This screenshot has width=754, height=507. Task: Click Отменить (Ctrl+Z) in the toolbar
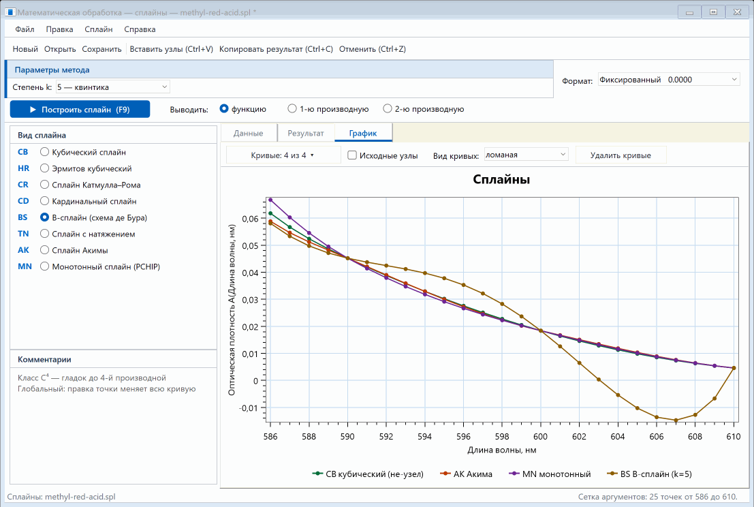(373, 49)
